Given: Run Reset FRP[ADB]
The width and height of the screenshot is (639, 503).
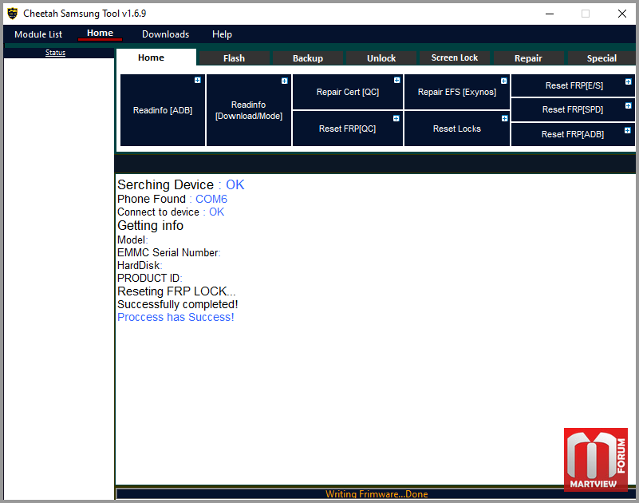Looking at the screenshot, I should 573,134.
